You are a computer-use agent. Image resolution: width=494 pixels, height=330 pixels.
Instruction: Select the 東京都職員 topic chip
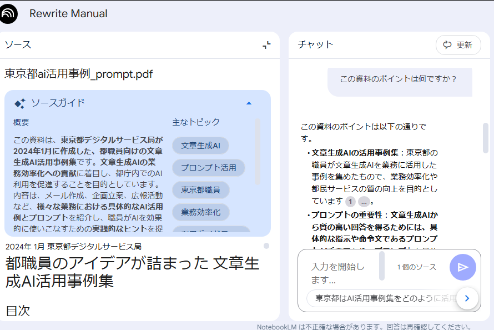pyautogui.click(x=200, y=190)
